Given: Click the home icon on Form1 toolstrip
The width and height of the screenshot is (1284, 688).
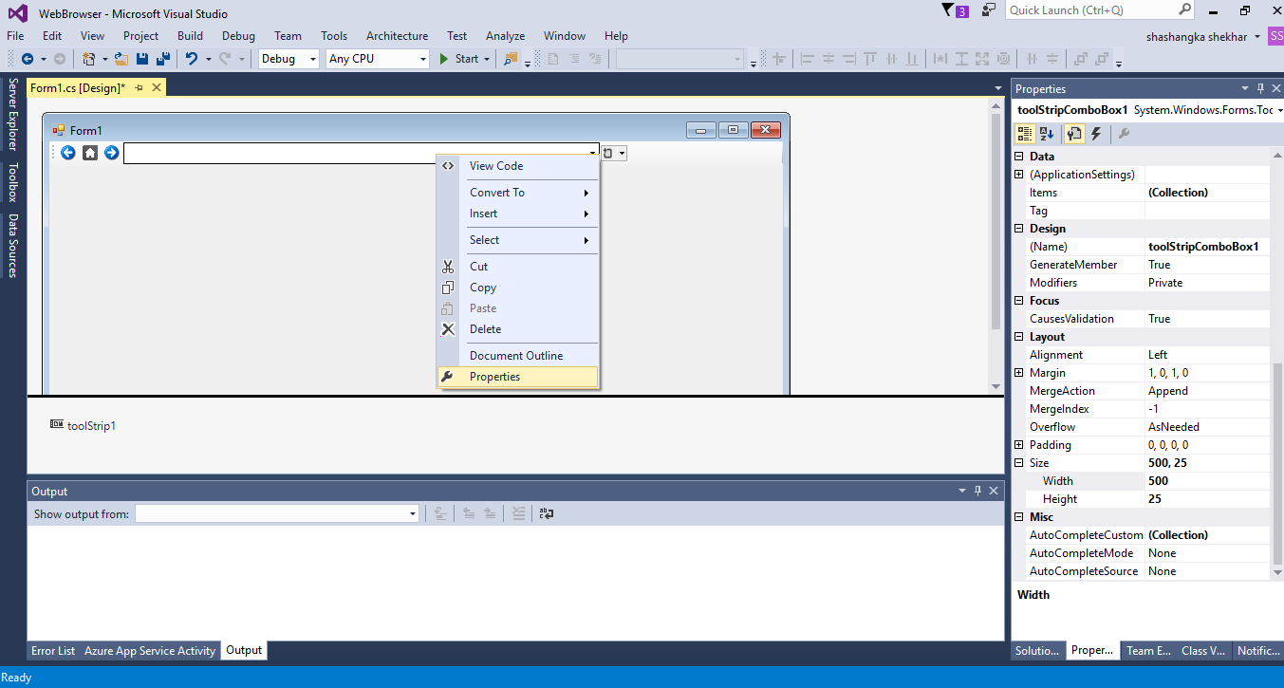Looking at the screenshot, I should point(90,153).
